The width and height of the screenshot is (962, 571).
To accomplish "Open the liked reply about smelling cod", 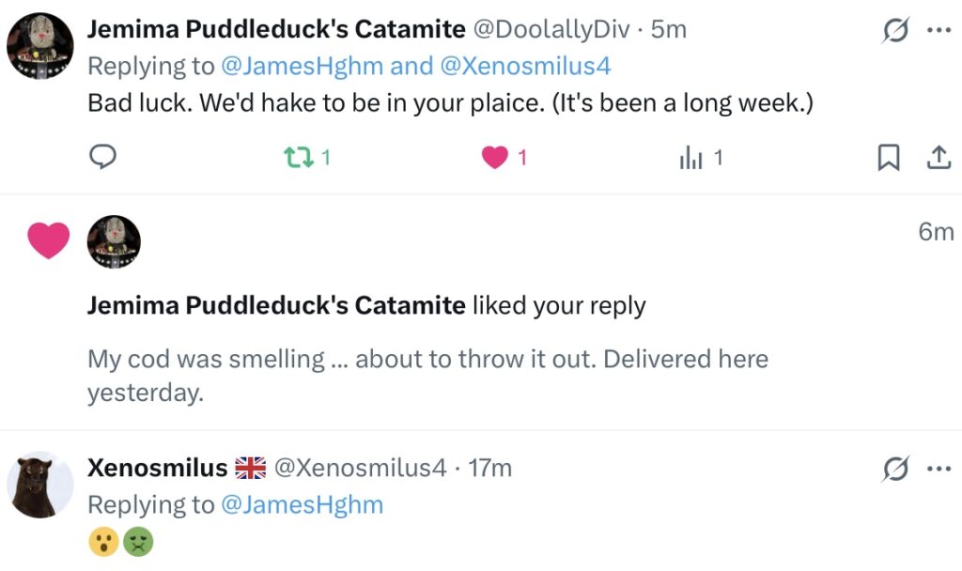I will (x=427, y=375).
